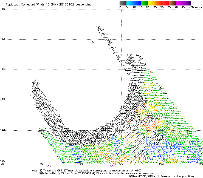Screen dimensions: 203x178
Task: Click the Rapidscat Corrected Winds title text
Action: [49, 5]
